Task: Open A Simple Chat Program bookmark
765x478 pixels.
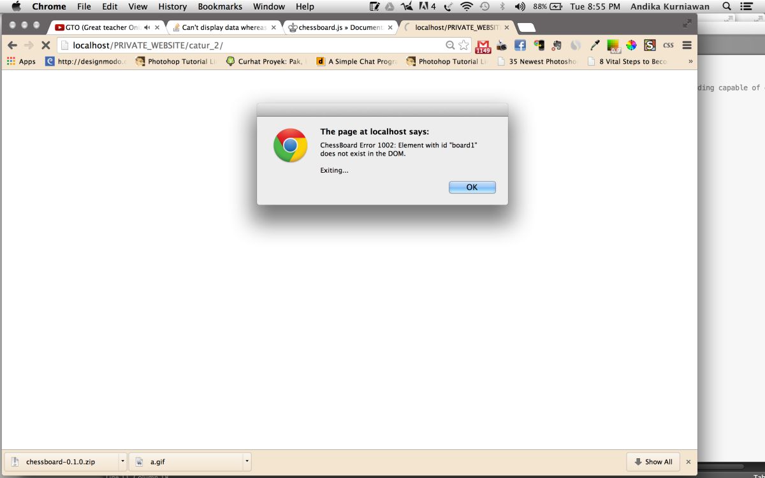Action: coord(357,62)
